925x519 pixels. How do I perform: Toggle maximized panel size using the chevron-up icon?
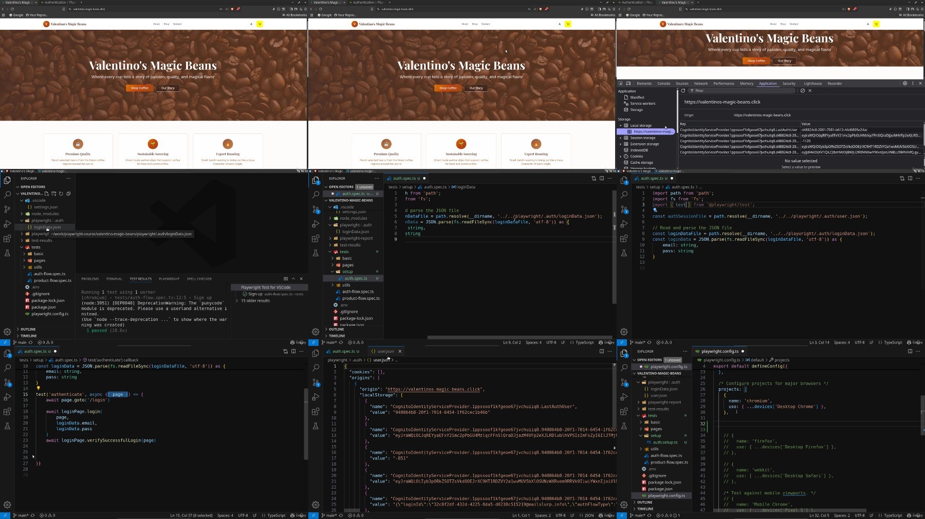293,279
